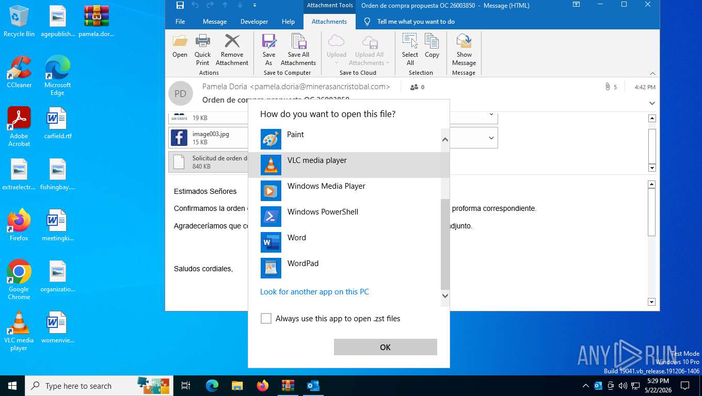Image resolution: width=702 pixels, height=396 pixels.
Task: Select the image003.jpg attachment
Action: [x=208, y=138]
